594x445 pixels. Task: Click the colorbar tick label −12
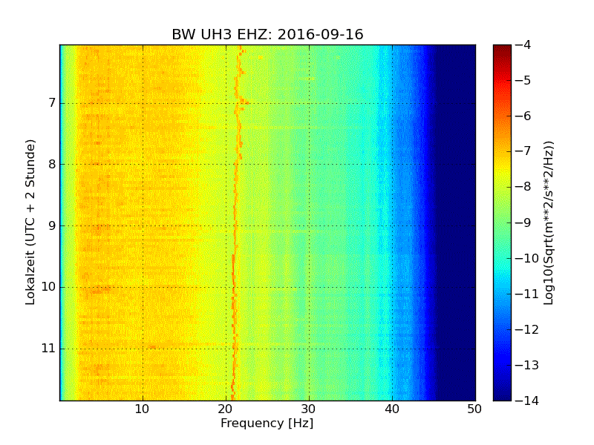(x=527, y=329)
